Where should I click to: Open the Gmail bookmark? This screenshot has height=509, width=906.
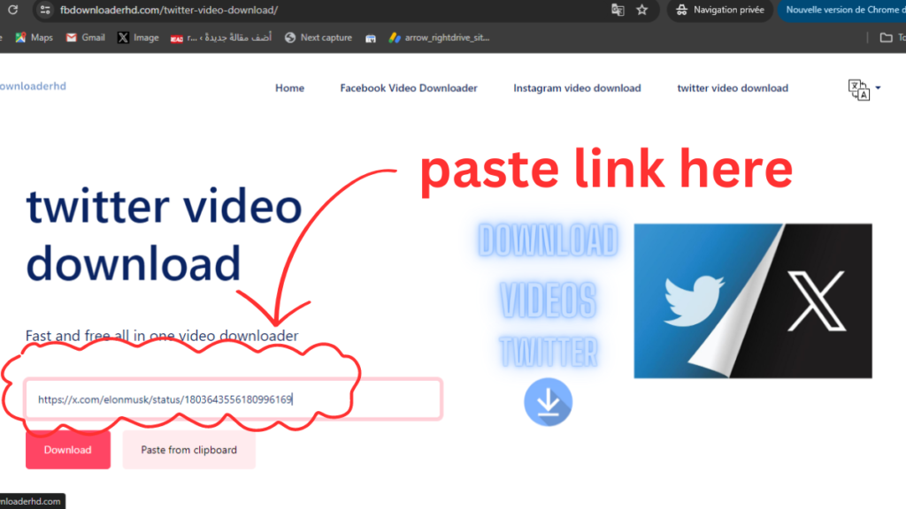click(86, 37)
